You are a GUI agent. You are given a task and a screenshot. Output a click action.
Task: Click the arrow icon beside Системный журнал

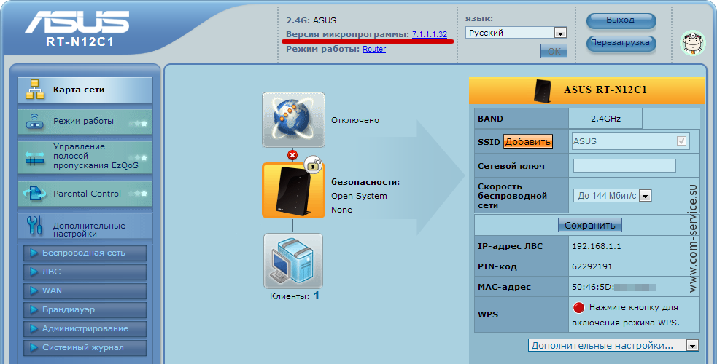pyautogui.click(x=34, y=347)
